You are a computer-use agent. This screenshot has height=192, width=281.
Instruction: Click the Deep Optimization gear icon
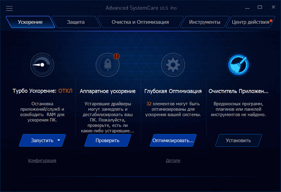pyautogui.click(x=173, y=65)
